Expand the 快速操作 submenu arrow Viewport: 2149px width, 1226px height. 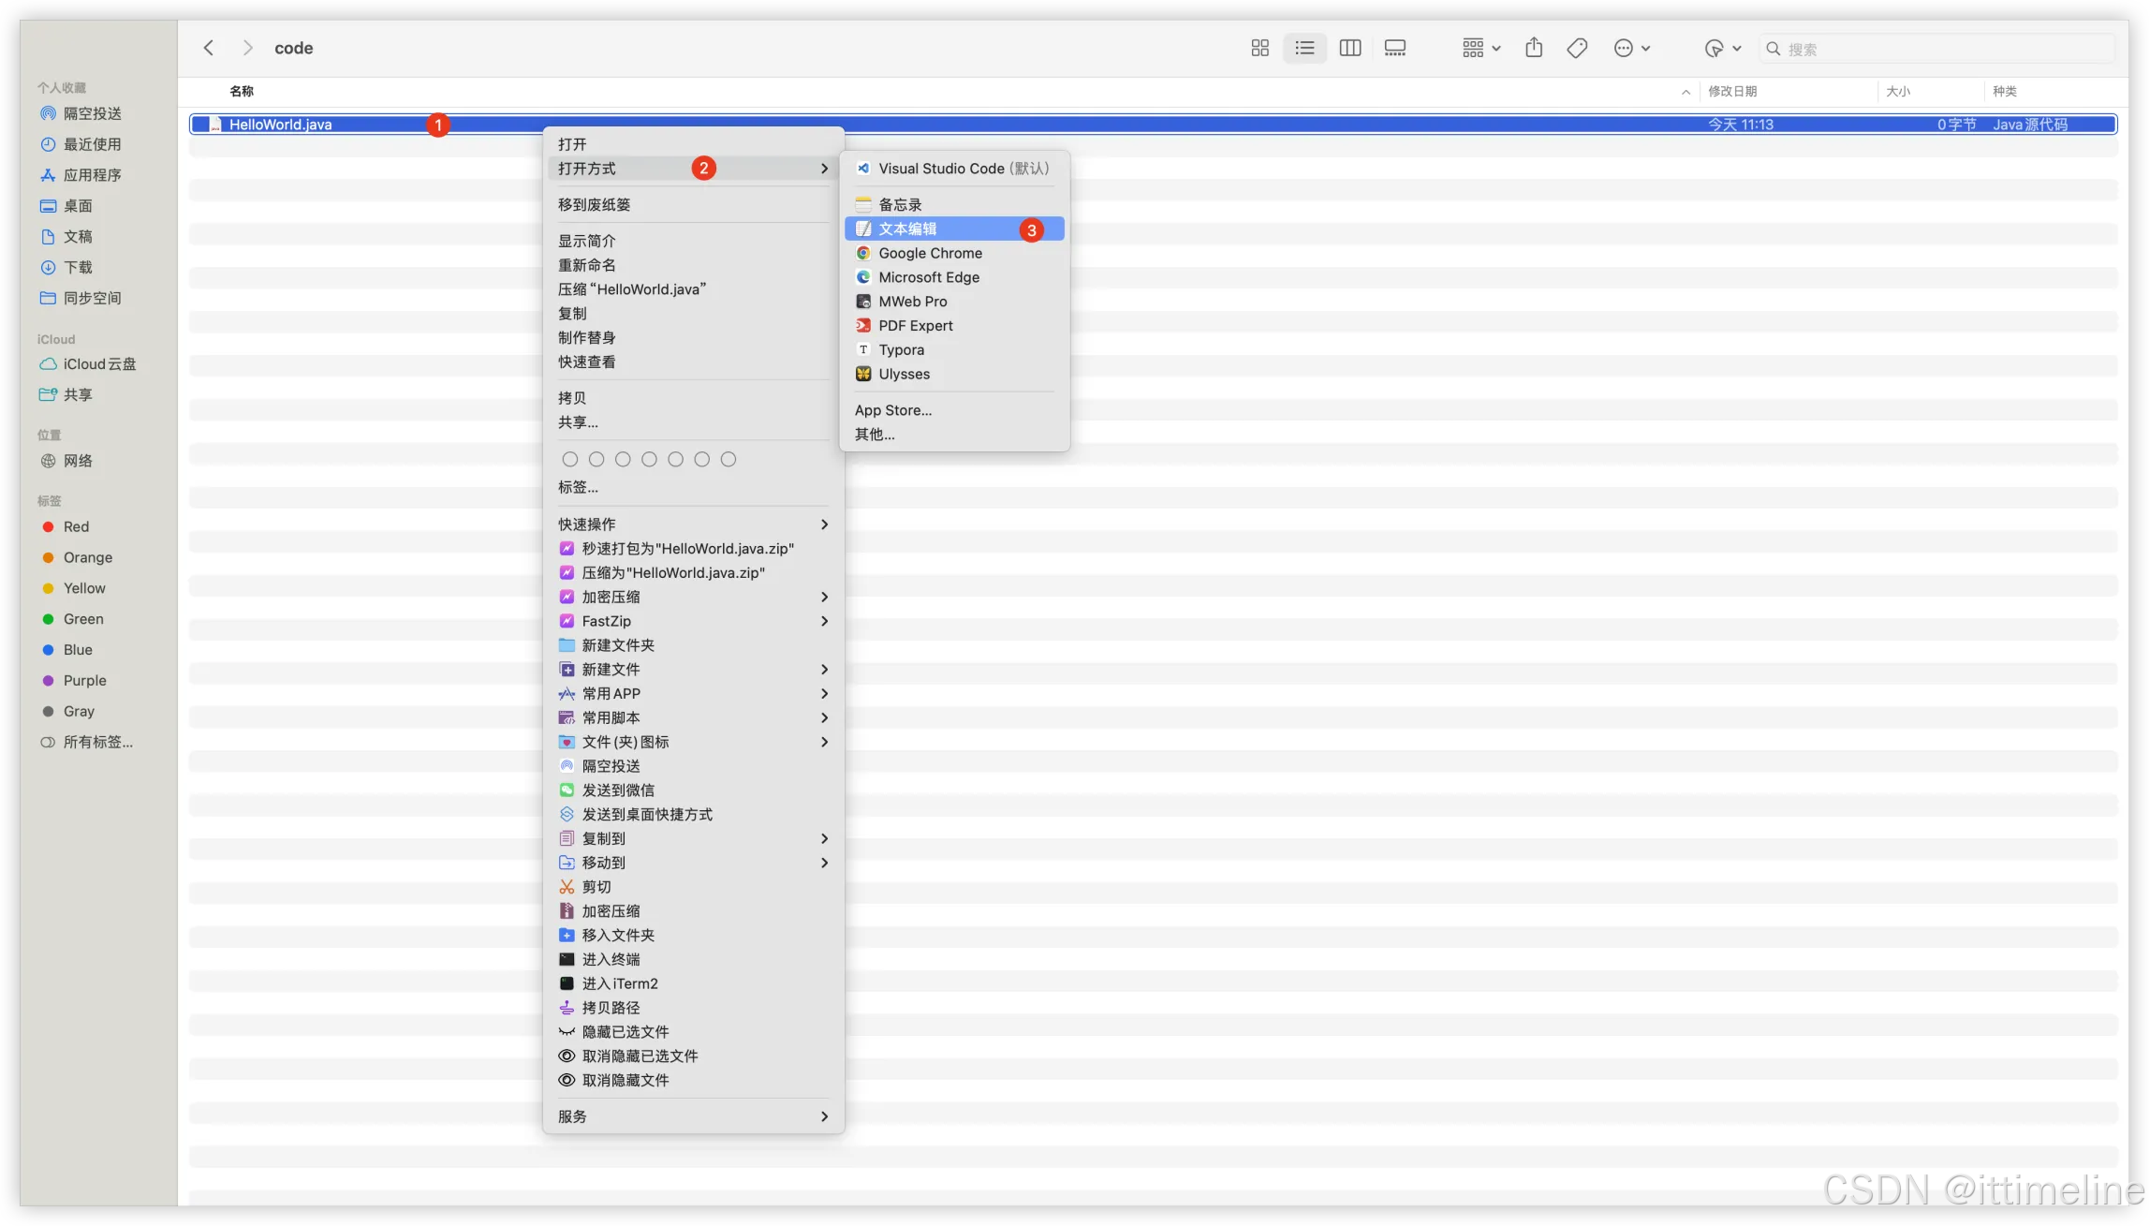[x=824, y=524]
